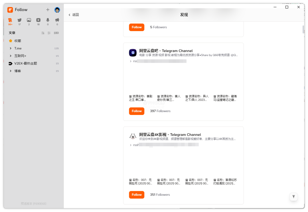
Task: Click the page vertical scrollbar thumb
Action: coord(303,29)
